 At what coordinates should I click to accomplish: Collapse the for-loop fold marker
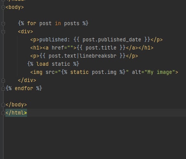click(x=3, y=24)
